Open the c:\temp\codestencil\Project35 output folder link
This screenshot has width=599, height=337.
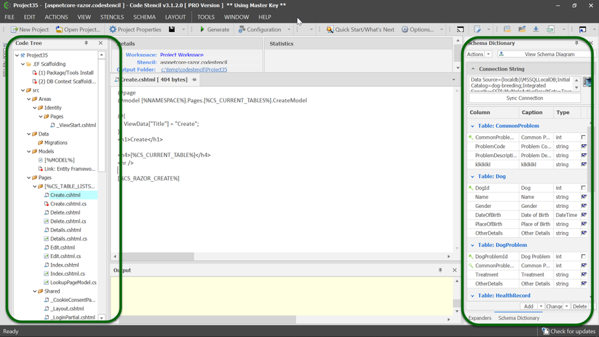[194, 70]
